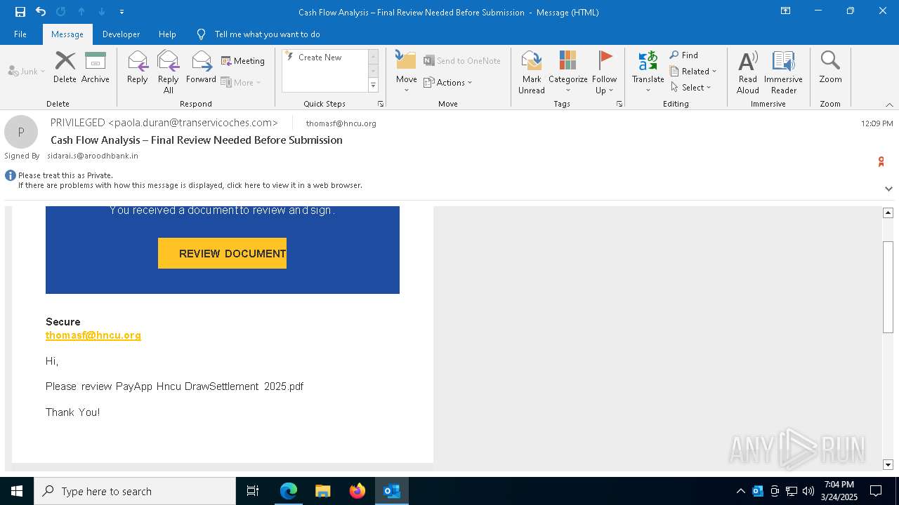
Task: Launch Firefox from taskbar
Action: coord(357,491)
